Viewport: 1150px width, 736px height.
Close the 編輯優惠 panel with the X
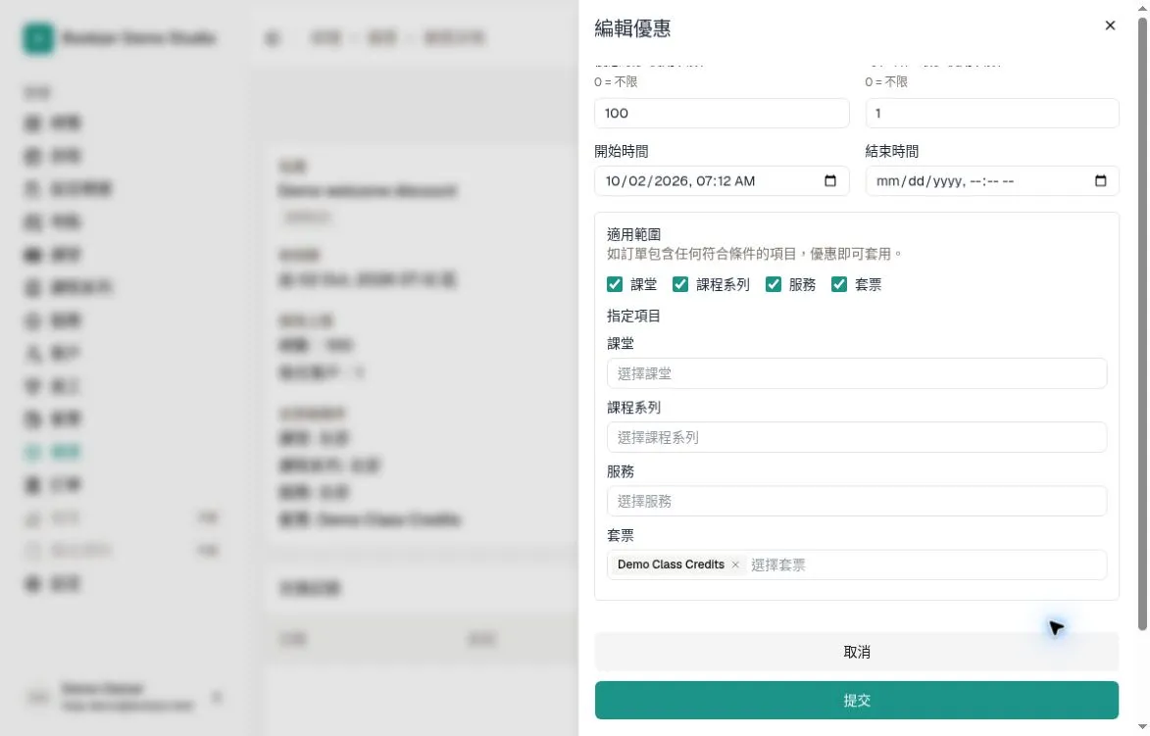(1110, 25)
